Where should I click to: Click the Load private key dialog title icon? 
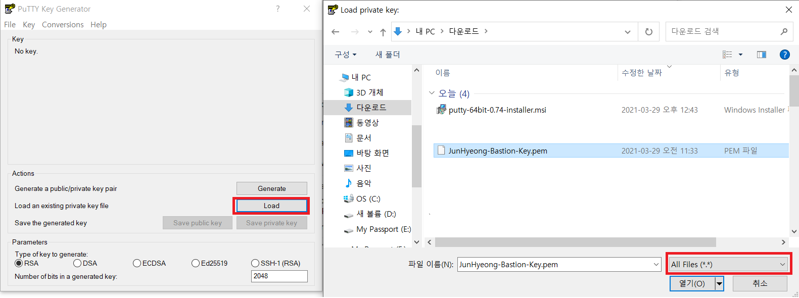coord(333,10)
